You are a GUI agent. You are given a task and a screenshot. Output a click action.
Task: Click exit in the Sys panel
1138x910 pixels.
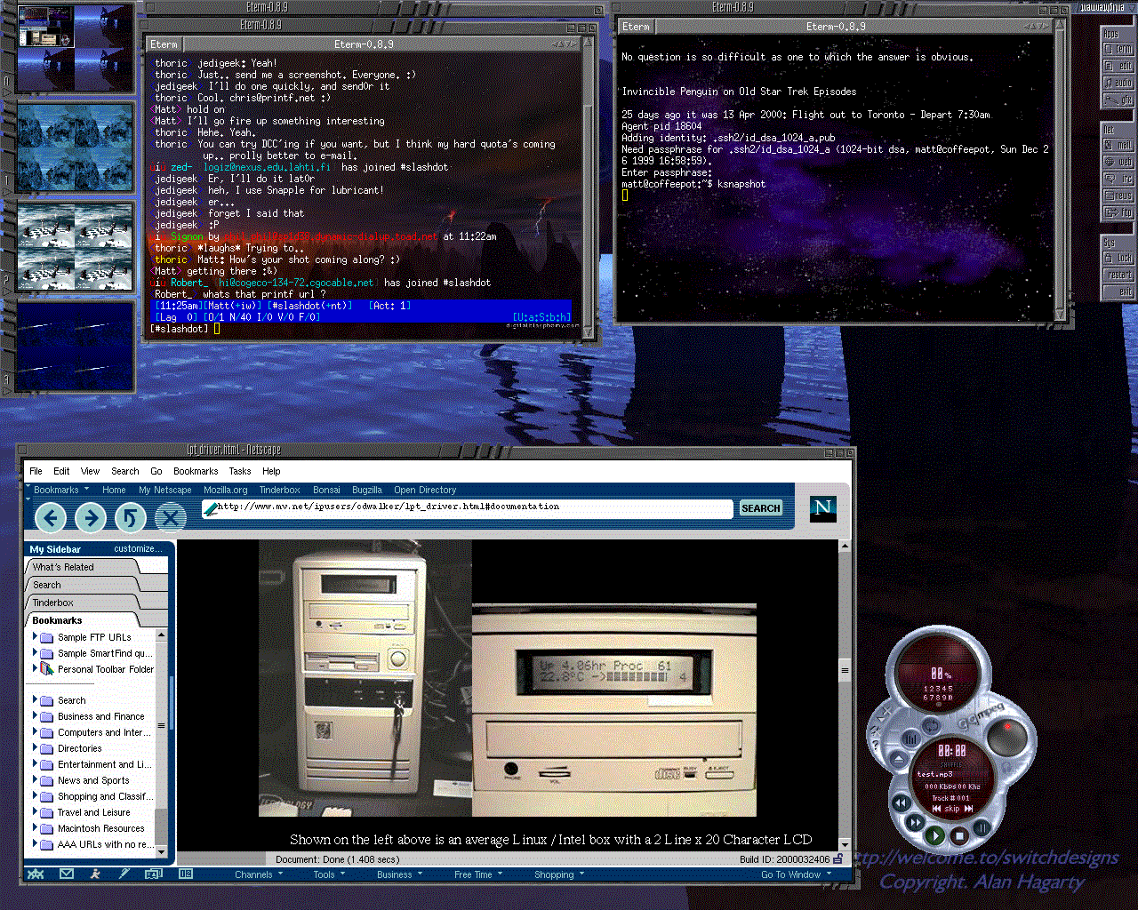(1118, 291)
